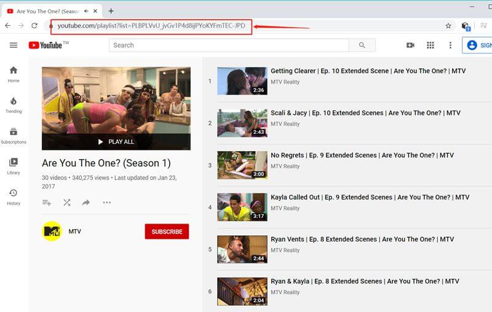Click MTV Reality under Ryan & Kayla video
492x312 pixels.
[285, 292]
